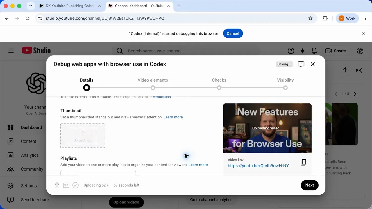The width and height of the screenshot is (372, 209).
Task: Open Content in sidebar
Action: 28,141
